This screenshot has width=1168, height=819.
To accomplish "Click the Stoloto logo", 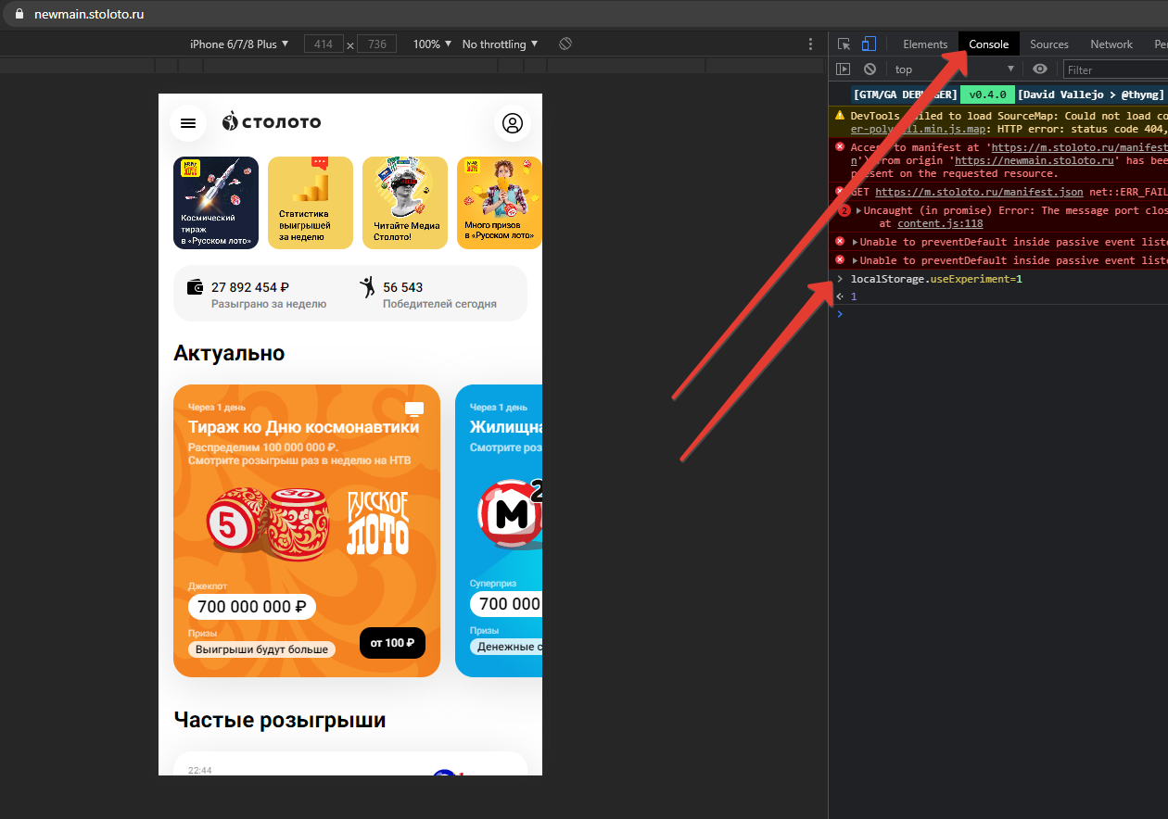I will [x=272, y=121].
